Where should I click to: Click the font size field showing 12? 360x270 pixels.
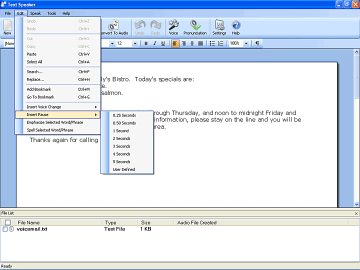coord(124,43)
